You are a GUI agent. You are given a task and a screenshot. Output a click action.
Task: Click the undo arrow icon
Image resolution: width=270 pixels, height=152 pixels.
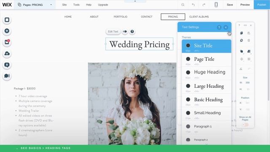(193, 5)
